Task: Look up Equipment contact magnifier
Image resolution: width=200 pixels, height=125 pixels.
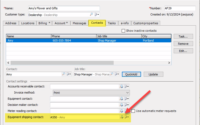Action: tap(121, 99)
